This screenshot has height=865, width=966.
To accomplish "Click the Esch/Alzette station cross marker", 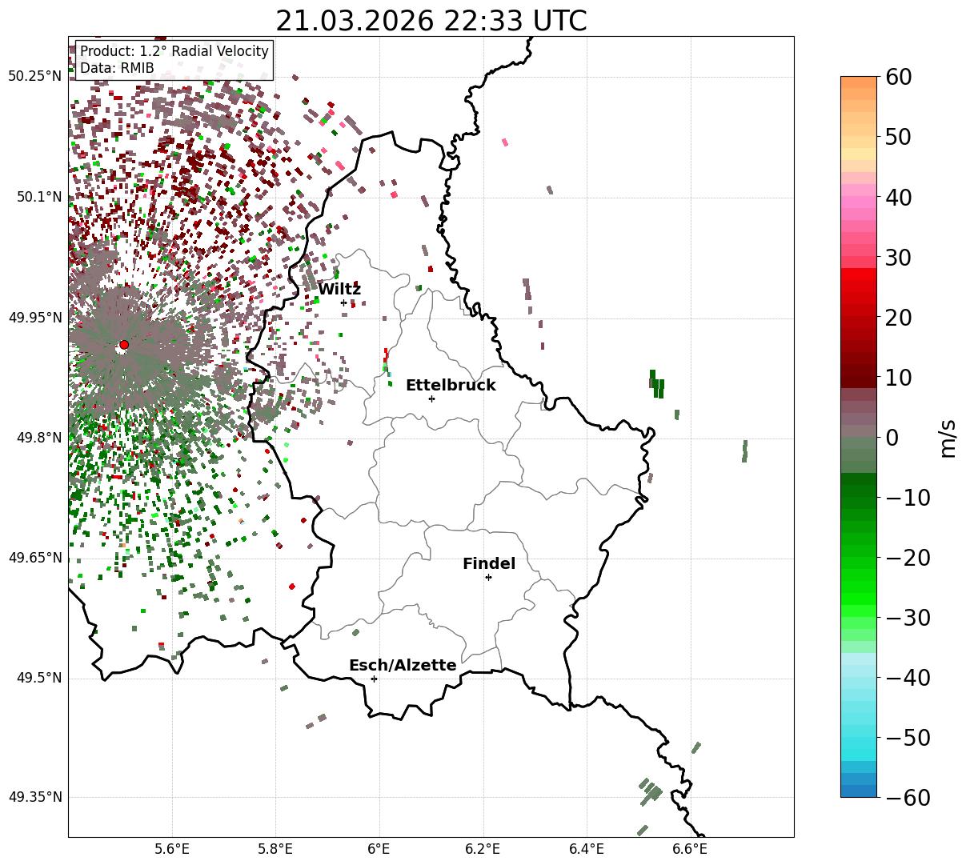I will pyautogui.click(x=374, y=679).
